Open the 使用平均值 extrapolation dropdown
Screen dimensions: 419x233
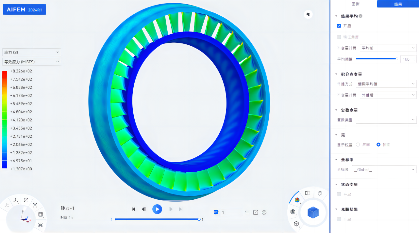386,84
